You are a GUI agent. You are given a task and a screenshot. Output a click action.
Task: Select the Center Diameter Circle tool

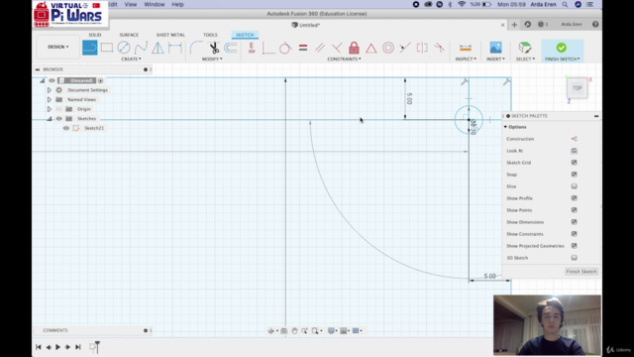click(124, 48)
